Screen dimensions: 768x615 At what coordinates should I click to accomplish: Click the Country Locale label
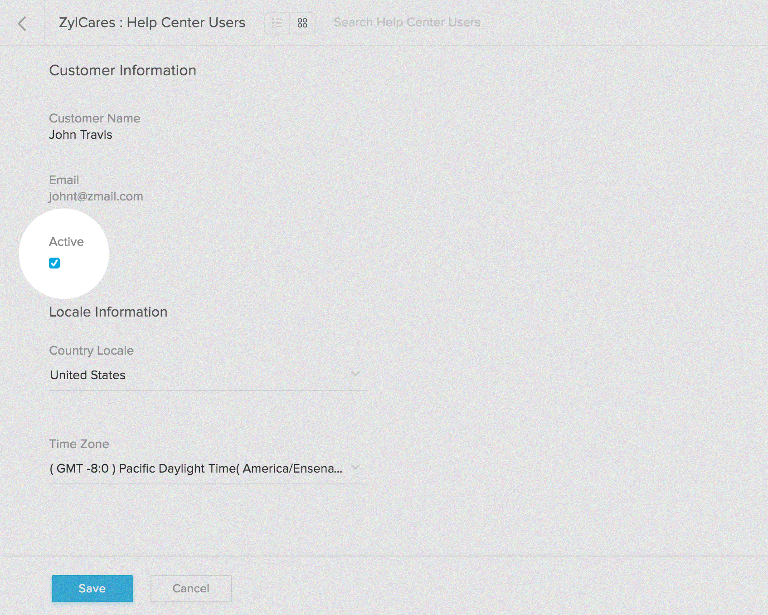click(x=91, y=351)
